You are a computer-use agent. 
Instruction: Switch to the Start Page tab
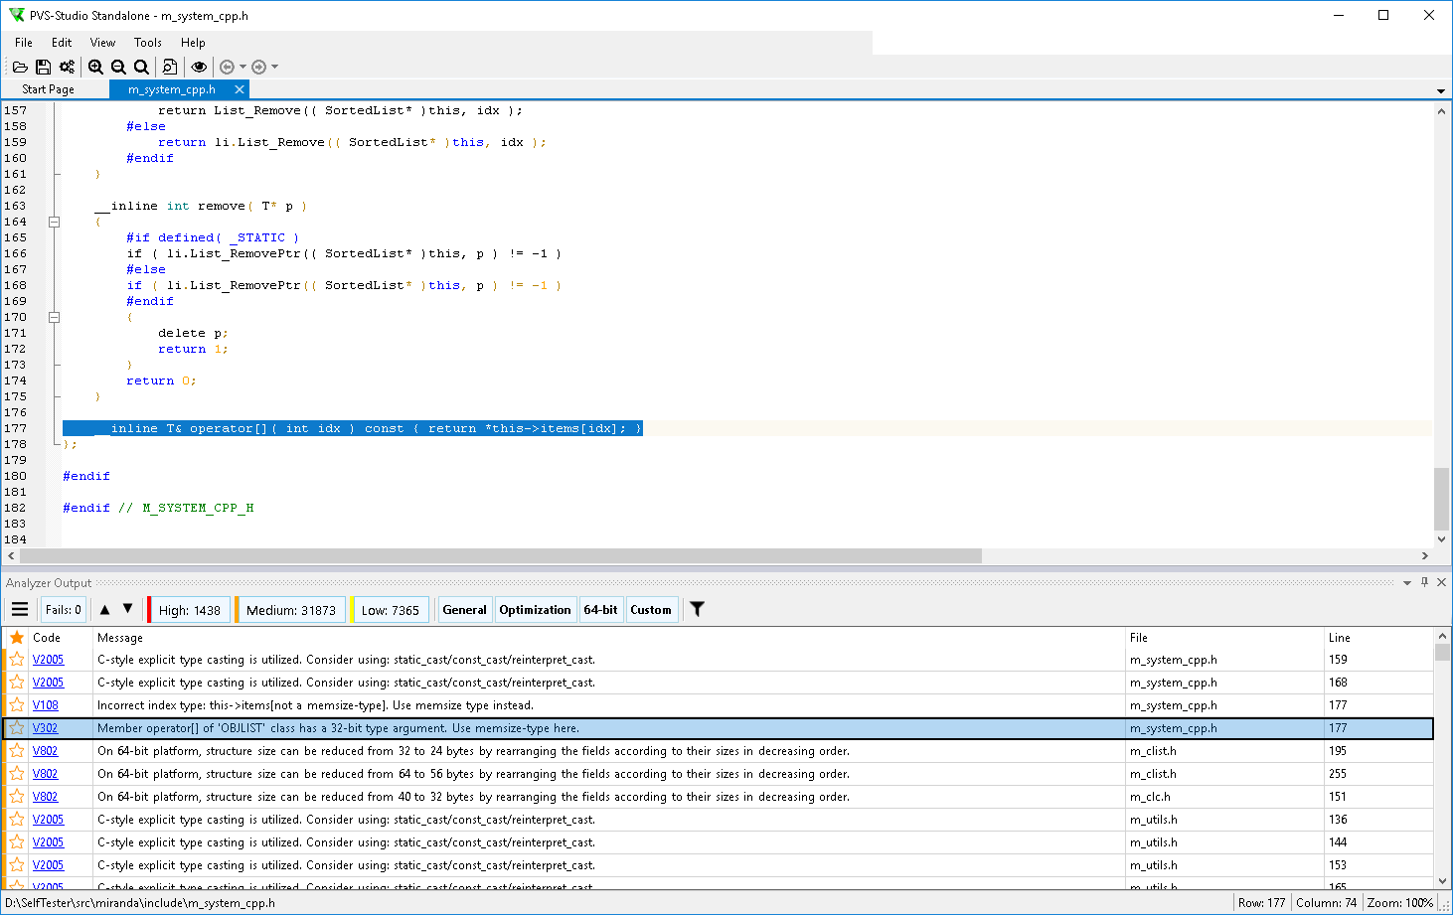(48, 89)
